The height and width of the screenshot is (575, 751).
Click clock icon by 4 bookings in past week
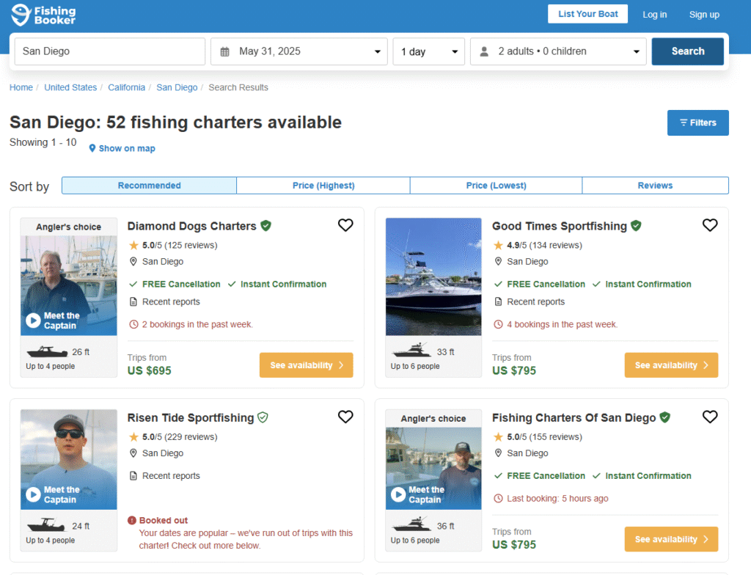498,324
